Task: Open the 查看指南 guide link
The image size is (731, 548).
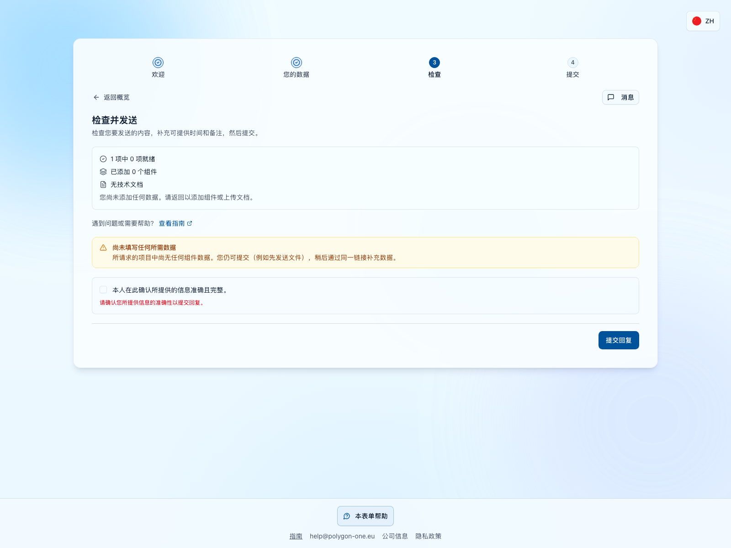Action: point(175,223)
